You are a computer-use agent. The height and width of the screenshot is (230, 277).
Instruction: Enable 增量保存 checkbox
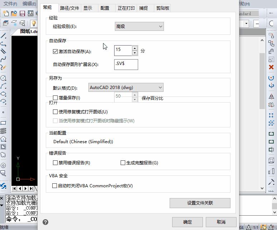[x=55, y=98]
